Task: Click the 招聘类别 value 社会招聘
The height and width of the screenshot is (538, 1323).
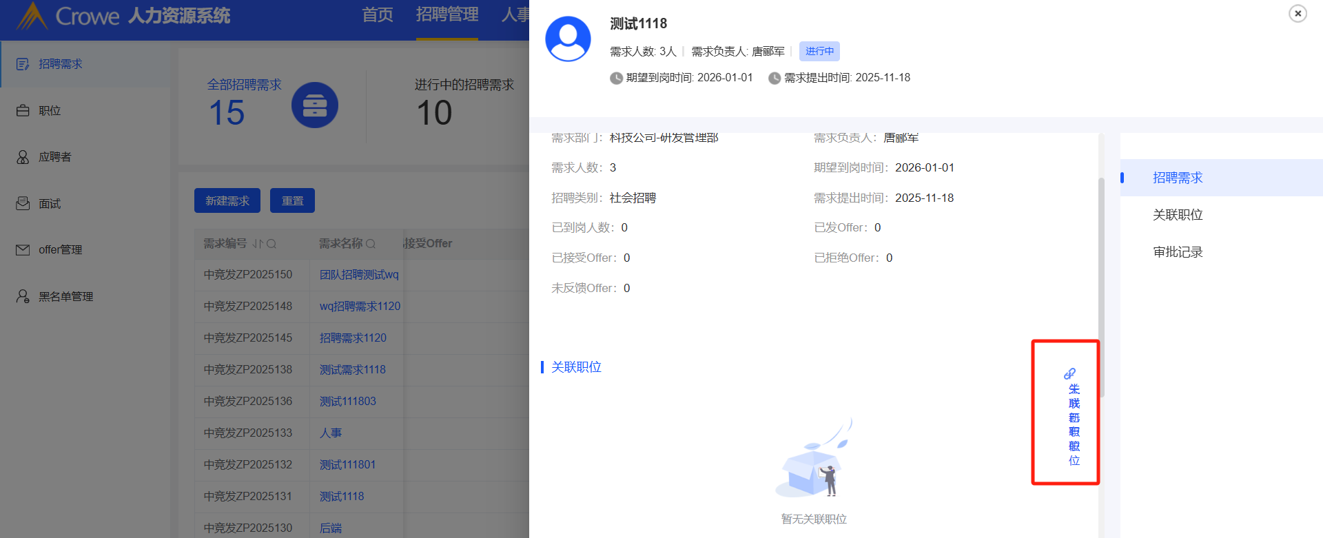Action: (x=633, y=198)
